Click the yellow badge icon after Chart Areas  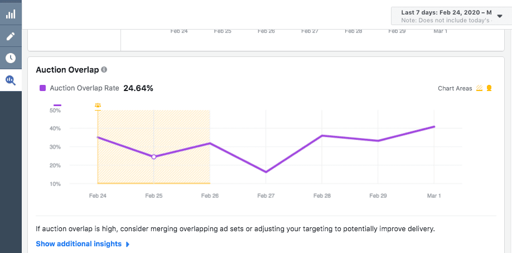tap(489, 88)
